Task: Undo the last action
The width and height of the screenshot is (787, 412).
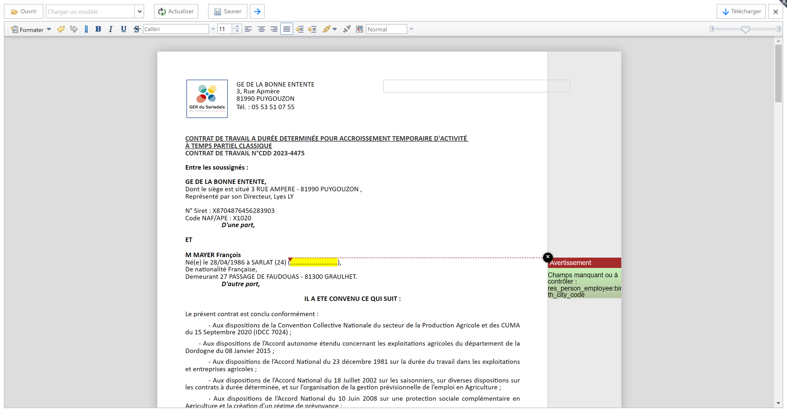Action: coord(61,29)
